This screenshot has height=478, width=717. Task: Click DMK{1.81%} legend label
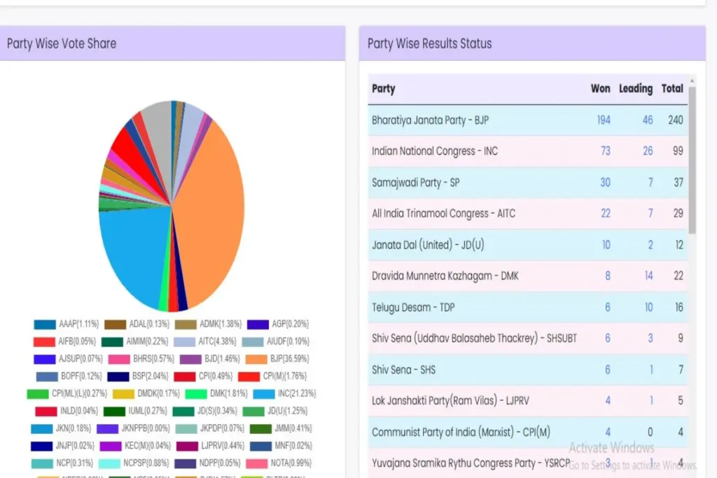[x=229, y=394]
